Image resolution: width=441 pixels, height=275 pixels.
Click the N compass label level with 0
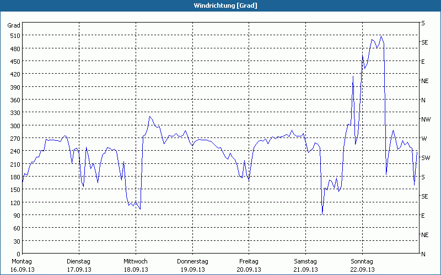coord(423,254)
